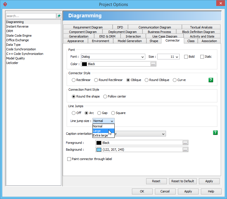Select Model Quality in the options list
Screen dimensions: 227x199
pos(33,58)
